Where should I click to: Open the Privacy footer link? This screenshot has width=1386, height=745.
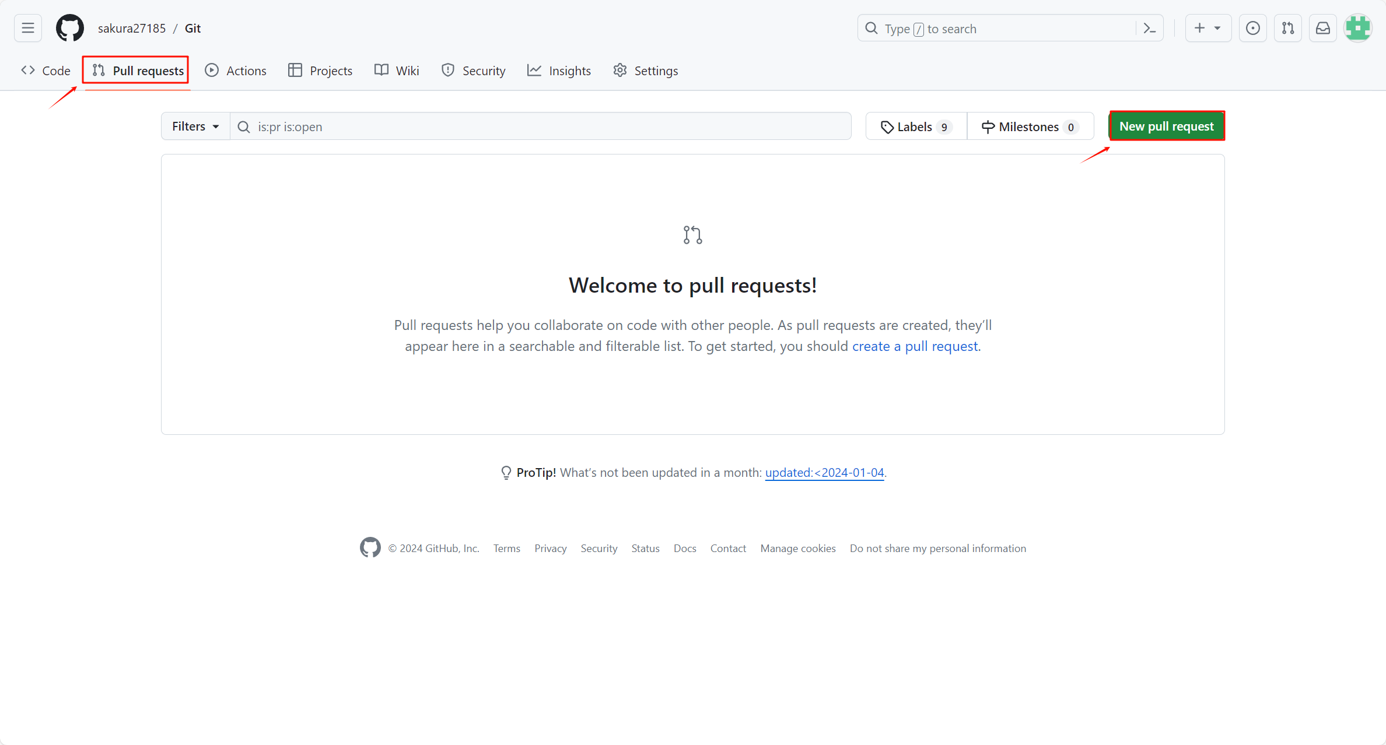click(550, 549)
